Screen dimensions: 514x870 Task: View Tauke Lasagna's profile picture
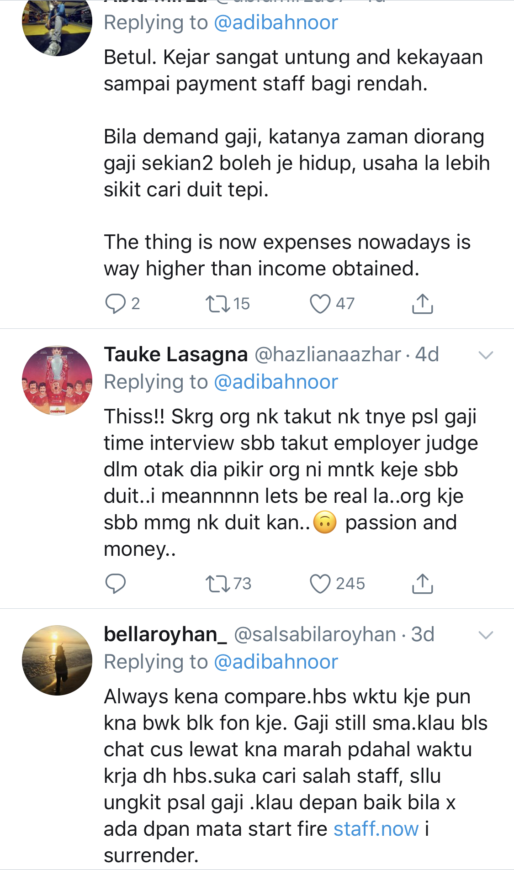tap(57, 380)
